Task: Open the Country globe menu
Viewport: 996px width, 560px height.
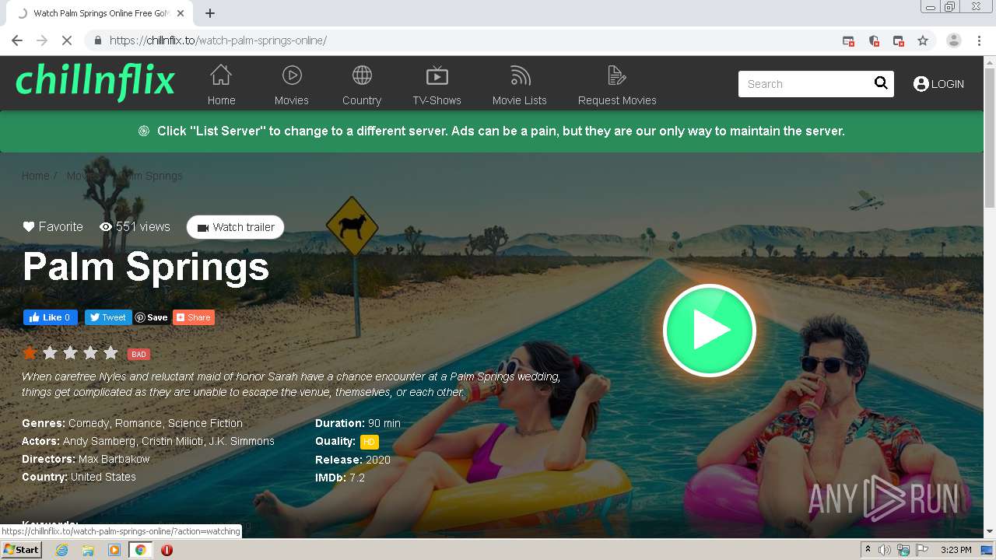Action: [x=362, y=85]
